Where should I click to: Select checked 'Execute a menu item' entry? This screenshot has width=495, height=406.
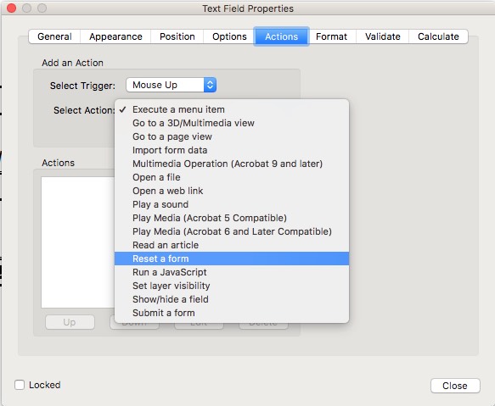232,109
